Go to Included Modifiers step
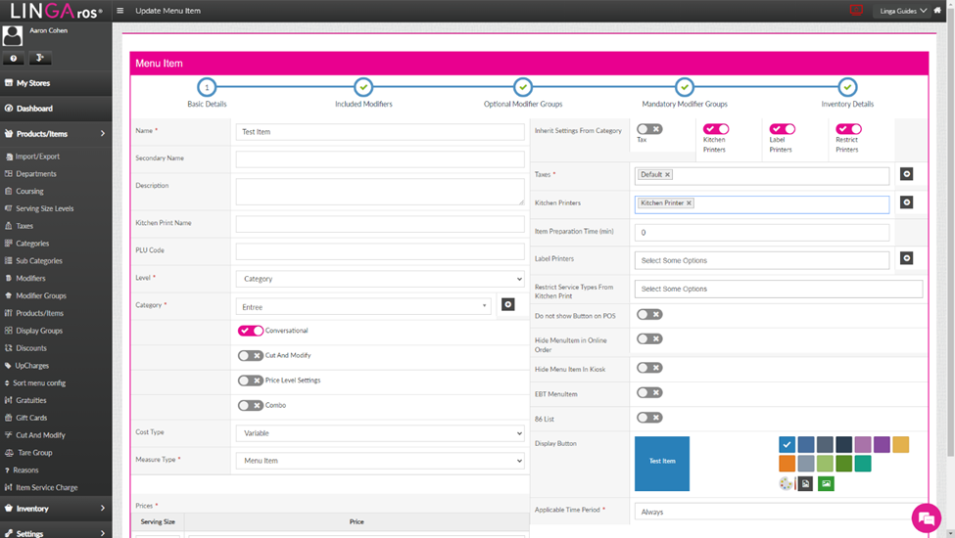955x538 pixels. click(363, 93)
